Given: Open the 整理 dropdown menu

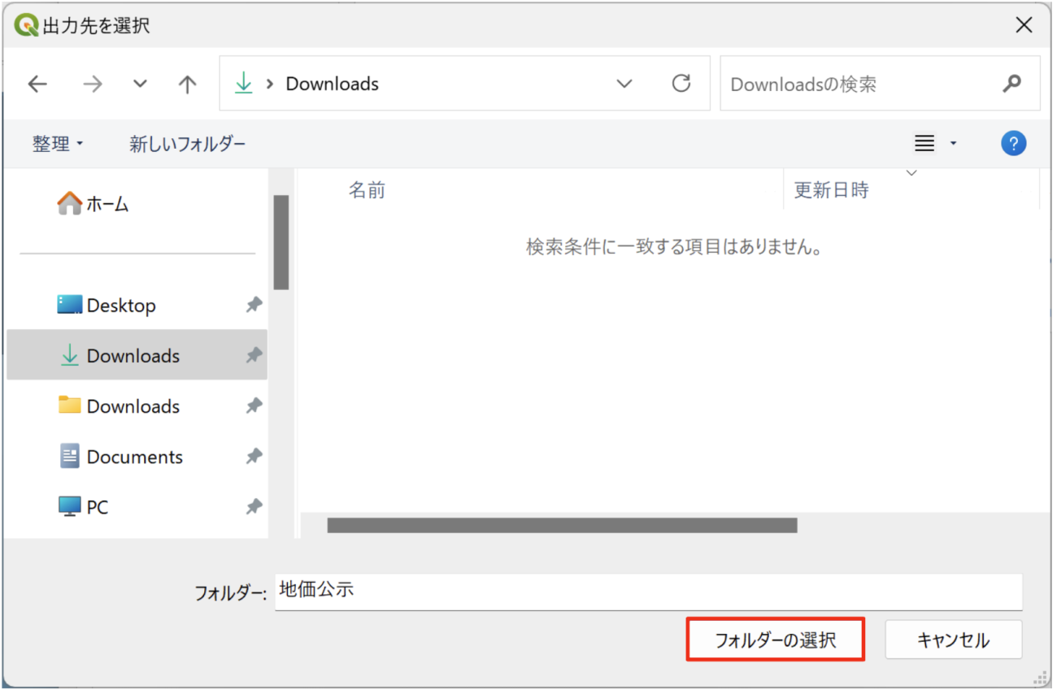Looking at the screenshot, I should tap(58, 144).
